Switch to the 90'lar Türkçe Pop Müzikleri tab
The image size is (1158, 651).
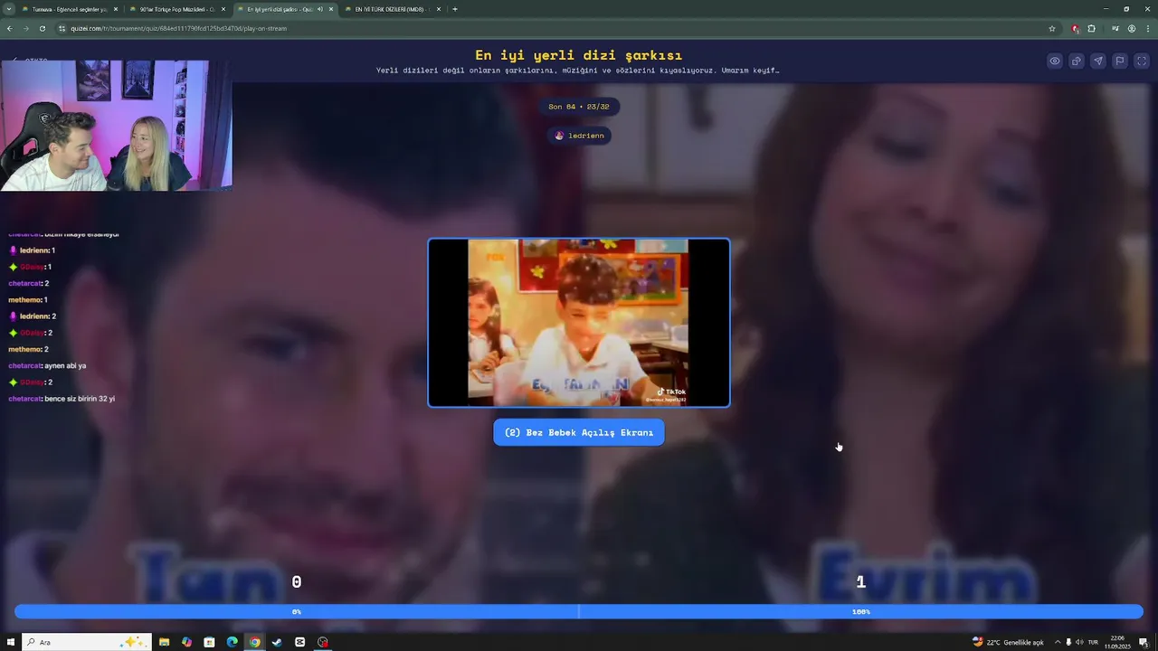pos(176,9)
